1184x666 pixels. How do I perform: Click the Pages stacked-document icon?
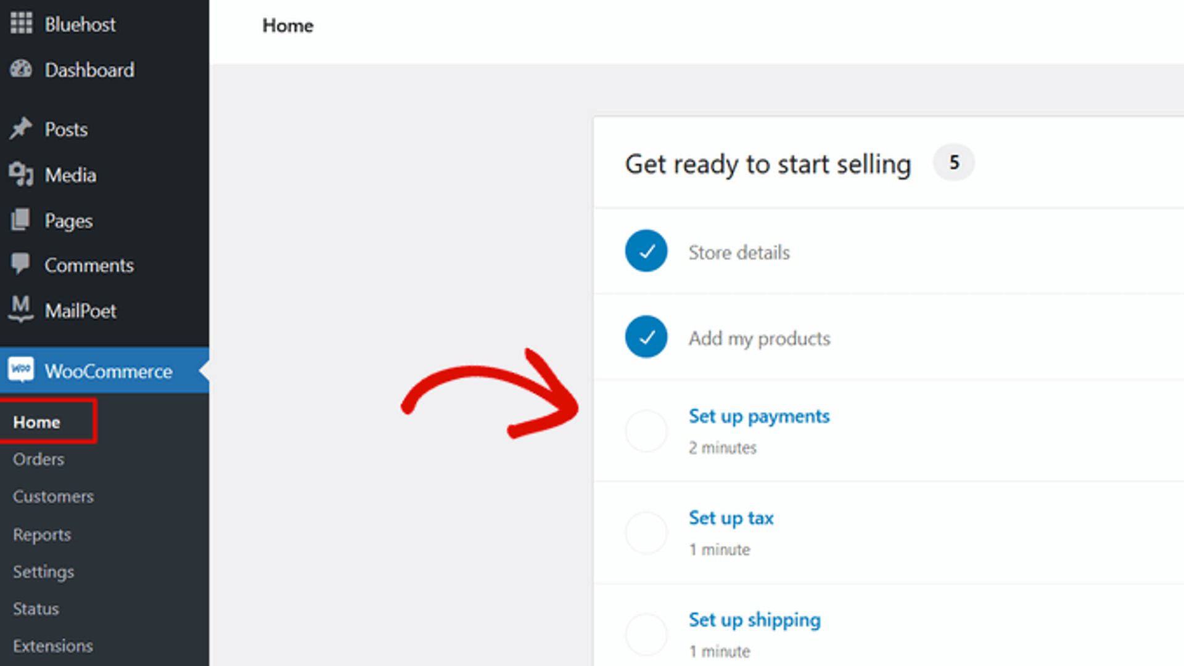(x=21, y=220)
